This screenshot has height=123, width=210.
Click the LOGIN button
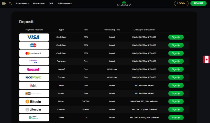tap(181, 4)
